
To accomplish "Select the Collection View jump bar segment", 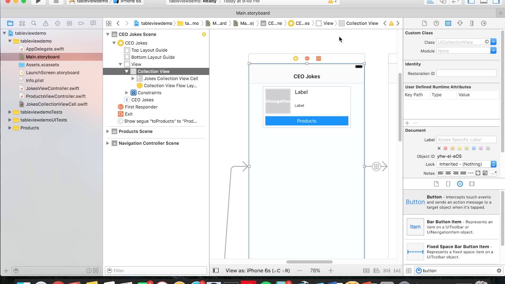I will tap(359, 23).
